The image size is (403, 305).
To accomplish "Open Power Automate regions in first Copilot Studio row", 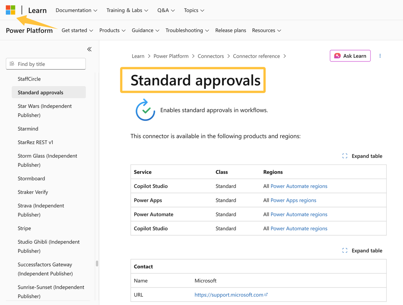I will click(299, 186).
